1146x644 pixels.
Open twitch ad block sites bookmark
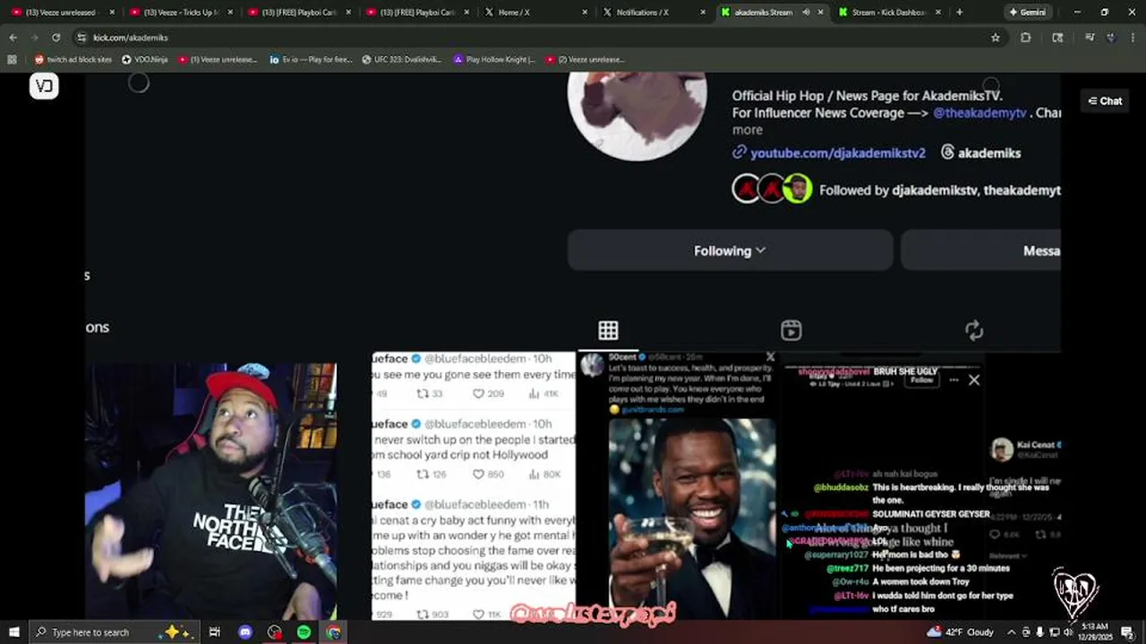click(x=73, y=59)
